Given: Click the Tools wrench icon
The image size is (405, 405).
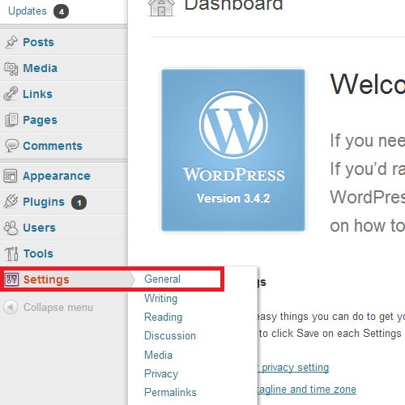Looking at the screenshot, I should (x=11, y=254).
